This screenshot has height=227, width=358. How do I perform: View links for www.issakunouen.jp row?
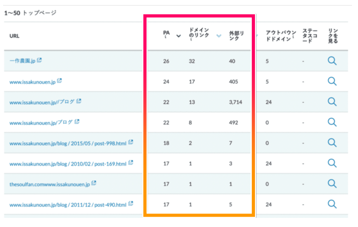pyautogui.click(x=332, y=81)
